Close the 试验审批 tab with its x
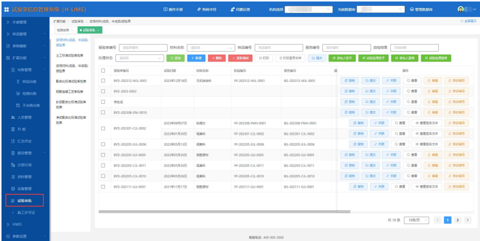The image size is (480, 241). point(98,30)
